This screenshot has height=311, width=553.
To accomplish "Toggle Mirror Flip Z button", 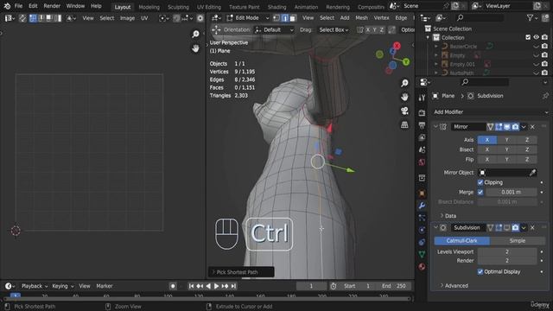I will [527, 159].
